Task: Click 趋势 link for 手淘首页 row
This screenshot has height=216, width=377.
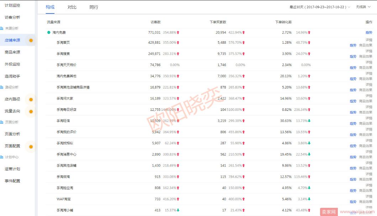Action: coord(353,45)
